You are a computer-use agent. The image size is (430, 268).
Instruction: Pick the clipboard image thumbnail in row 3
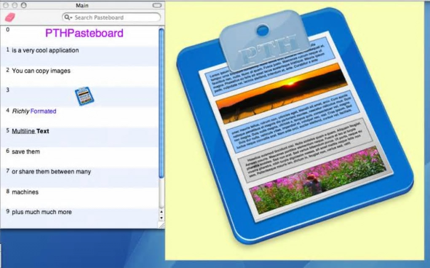84,96
